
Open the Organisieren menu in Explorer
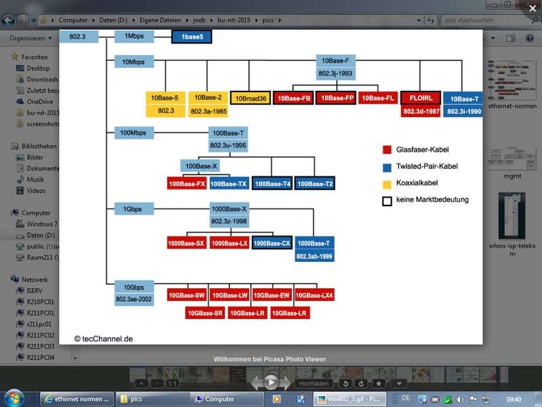click(x=30, y=38)
